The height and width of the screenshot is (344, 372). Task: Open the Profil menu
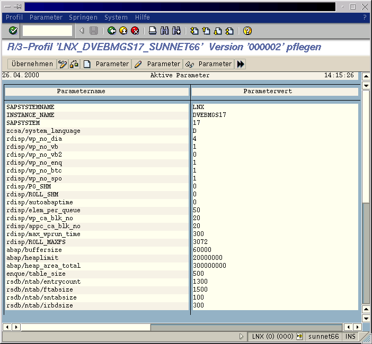(x=14, y=17)
